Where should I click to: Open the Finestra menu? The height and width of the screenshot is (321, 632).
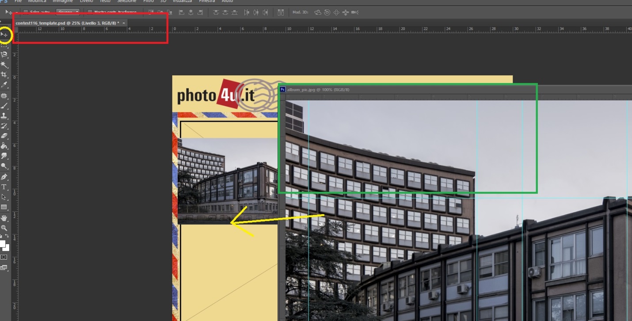(x=207, y=1)
